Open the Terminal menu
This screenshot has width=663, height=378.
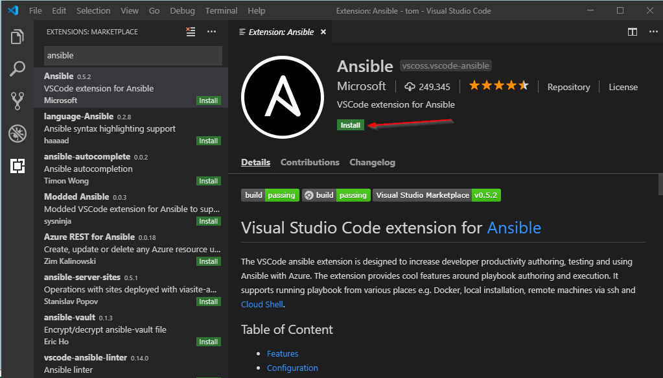(x=221, y=10)
